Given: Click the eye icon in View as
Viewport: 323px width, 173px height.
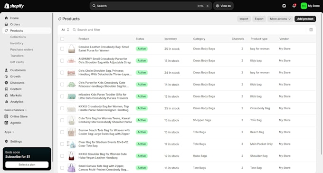Looking at the screenshot, I should pos(218,6).
